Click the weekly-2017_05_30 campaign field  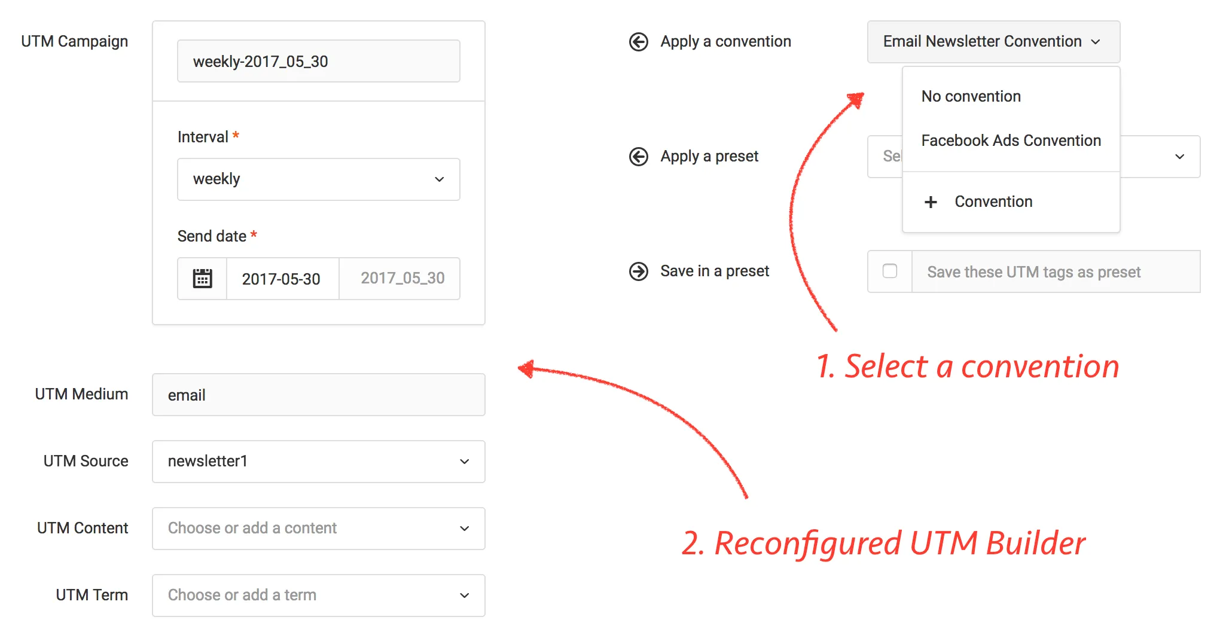(x=318, y=60)
